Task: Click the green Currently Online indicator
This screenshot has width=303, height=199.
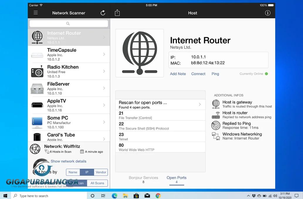Action: [266, 74]
